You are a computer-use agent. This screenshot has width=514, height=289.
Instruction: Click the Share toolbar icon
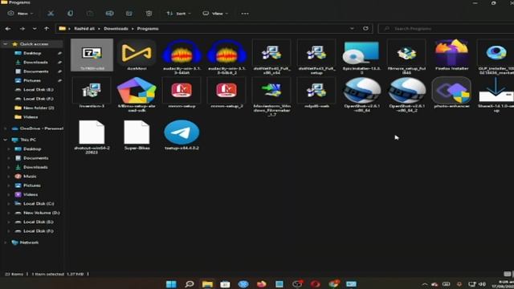pos(129,14)
